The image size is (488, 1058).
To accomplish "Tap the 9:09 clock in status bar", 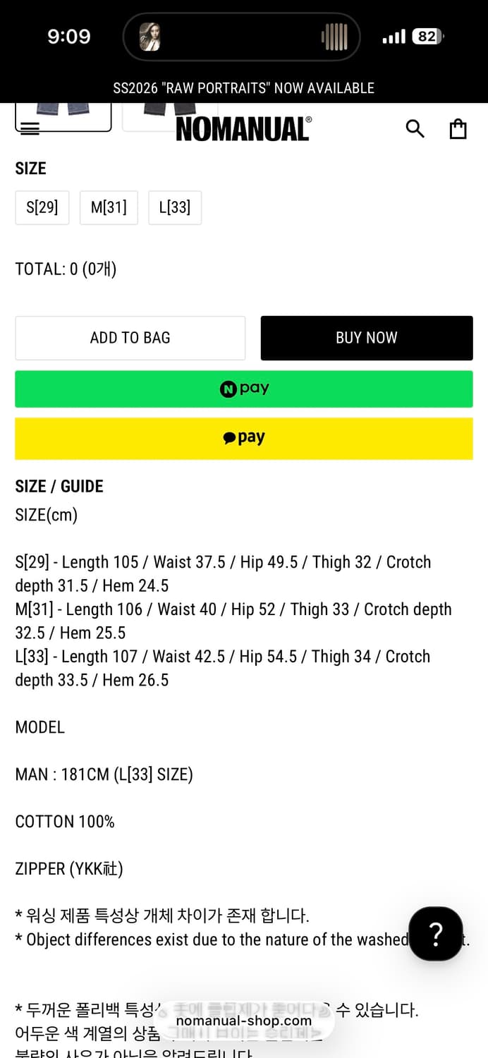I will coord(69,37).
